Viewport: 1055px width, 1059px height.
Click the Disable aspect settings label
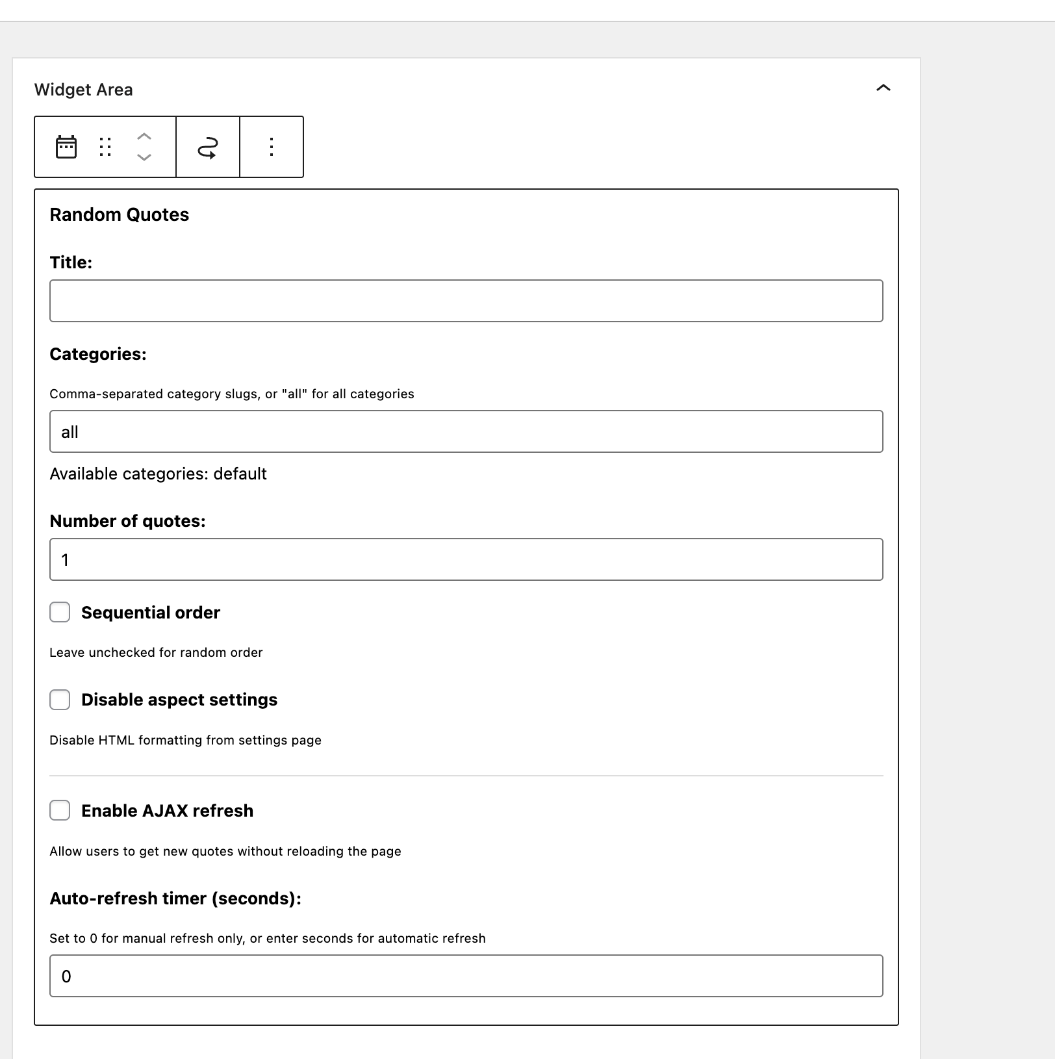[x=179, y=700]
